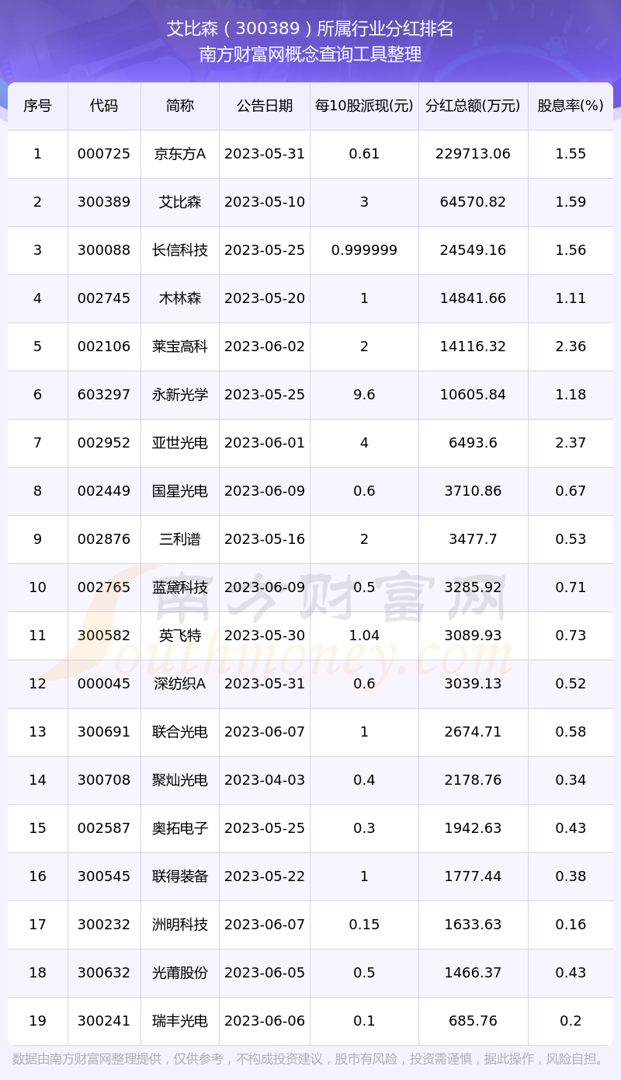Click payout value 0.999999
The height and width of the screenshot is (1080, 621).
click(364, 250)
